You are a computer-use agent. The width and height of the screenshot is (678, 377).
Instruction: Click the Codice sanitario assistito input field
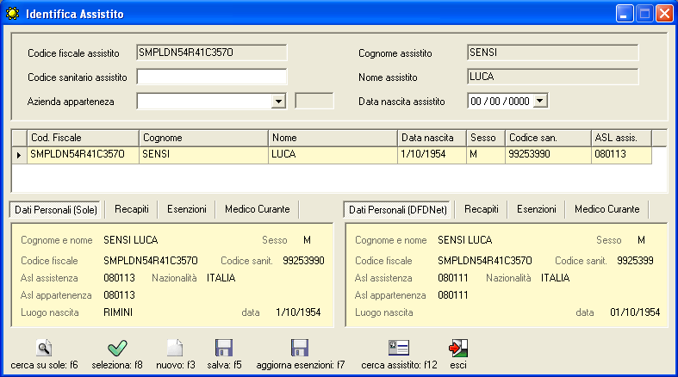[x=211, y=77]
